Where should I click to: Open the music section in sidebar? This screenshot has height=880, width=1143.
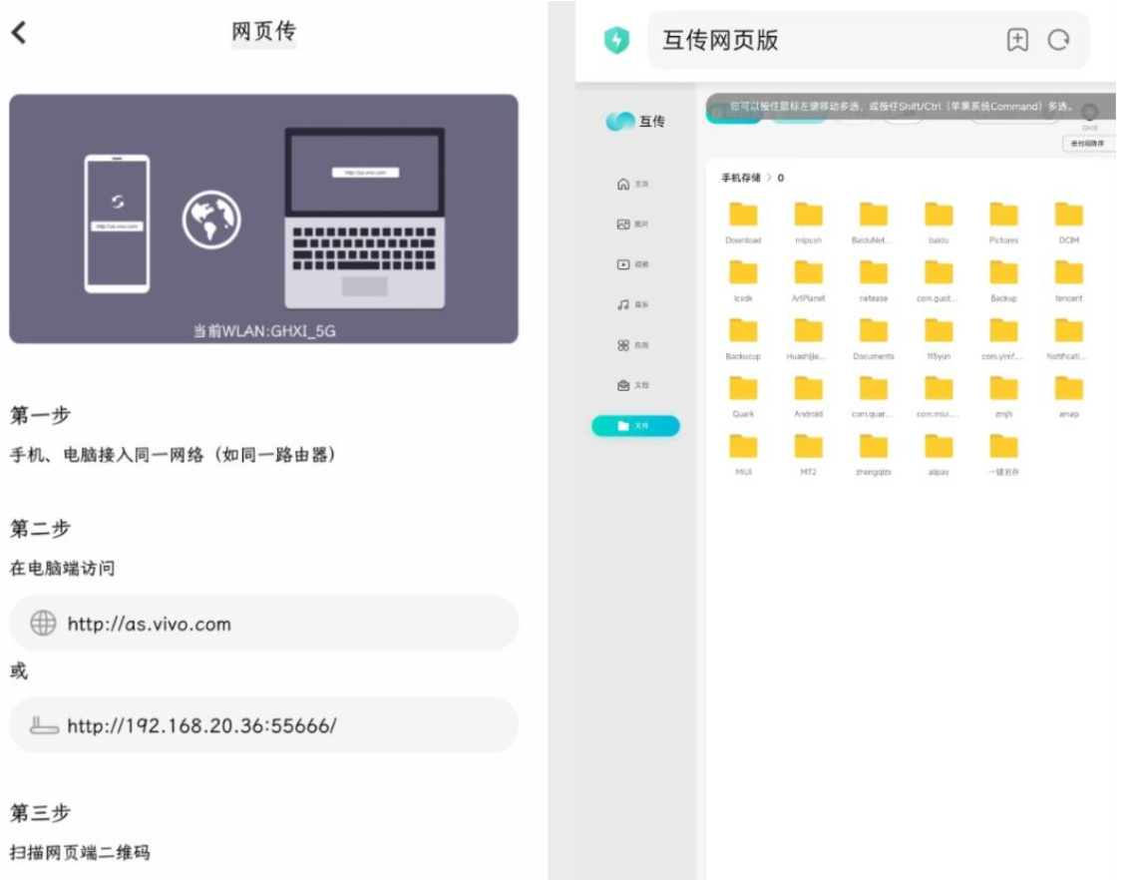pyautogui.click(x=632, y=304)
